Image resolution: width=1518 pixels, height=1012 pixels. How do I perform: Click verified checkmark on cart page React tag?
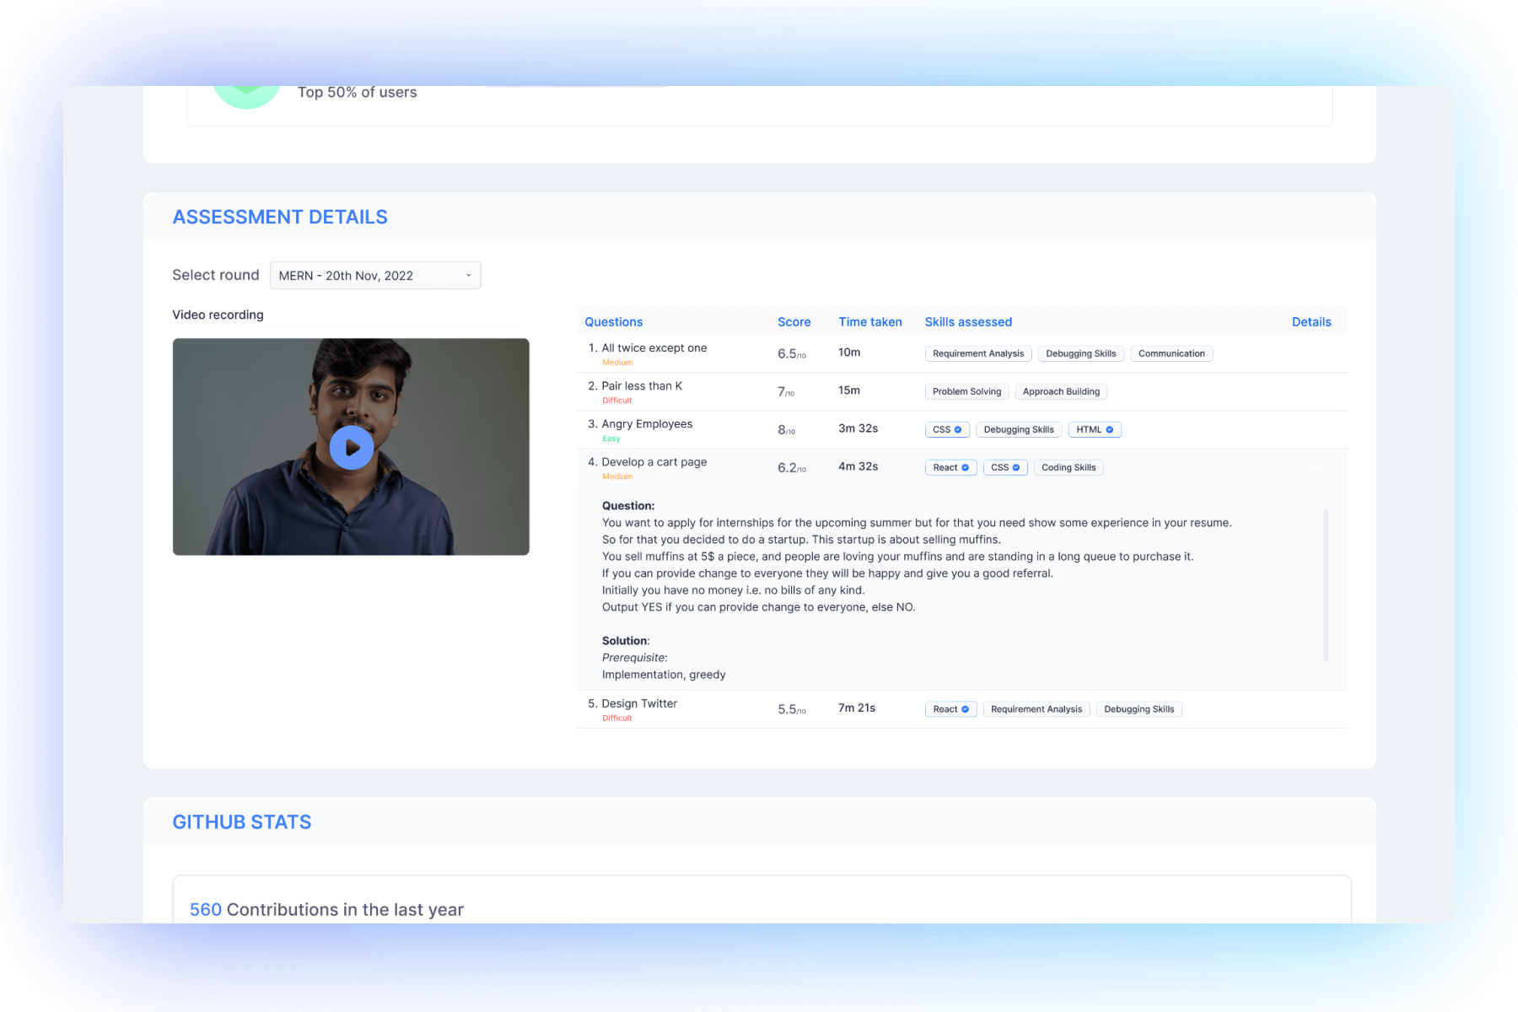[966, 468]
